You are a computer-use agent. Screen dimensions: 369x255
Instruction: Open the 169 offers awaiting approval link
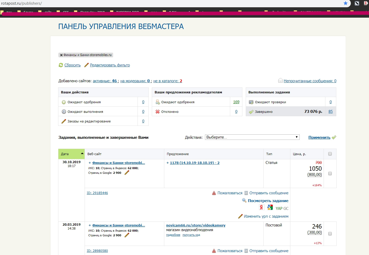tap(236, 102)
